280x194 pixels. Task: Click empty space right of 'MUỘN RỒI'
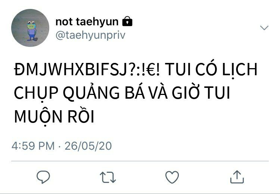pyautogui.click(x=178, y=117)
